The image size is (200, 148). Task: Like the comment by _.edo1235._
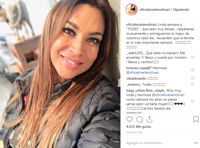click(193, 57)
